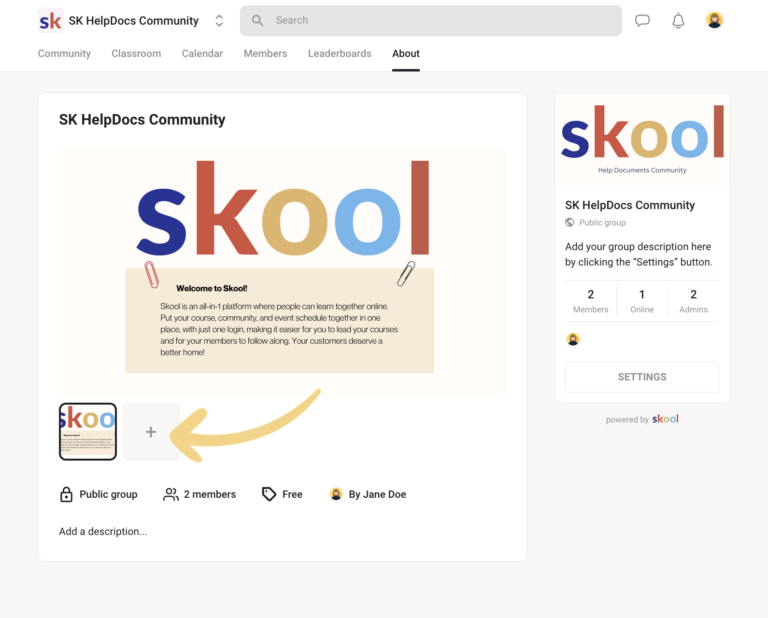Click the 2 Admins stat

tap(694, 301)
